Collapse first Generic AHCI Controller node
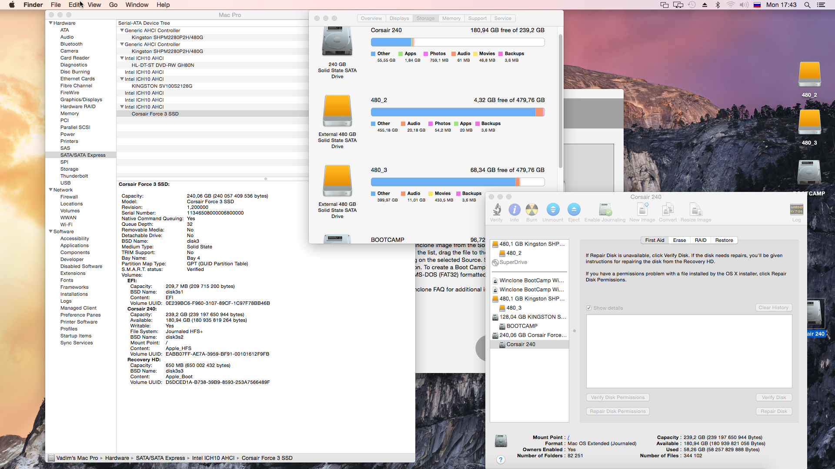This screenshot has height=469, width=835. 122,30
